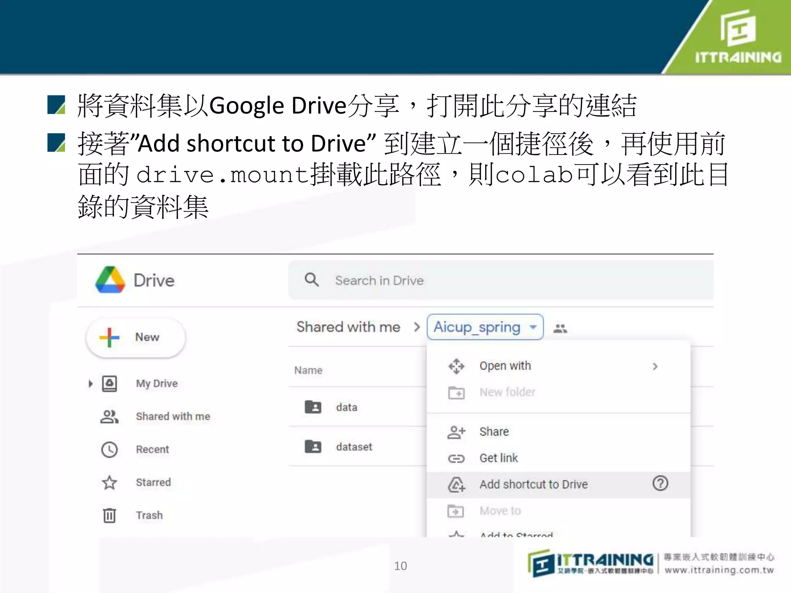791x593 pixels.
Task: Go to Shared with me breadcrumb
Action: point(348,327)
